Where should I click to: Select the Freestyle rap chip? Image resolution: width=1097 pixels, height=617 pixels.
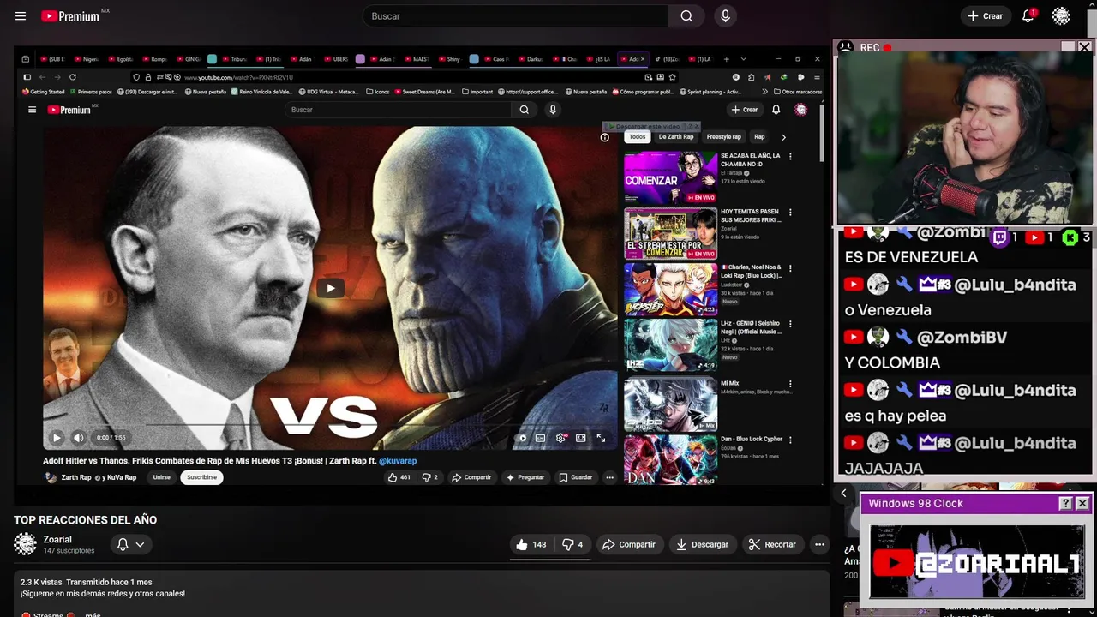(x=724, y=137)
